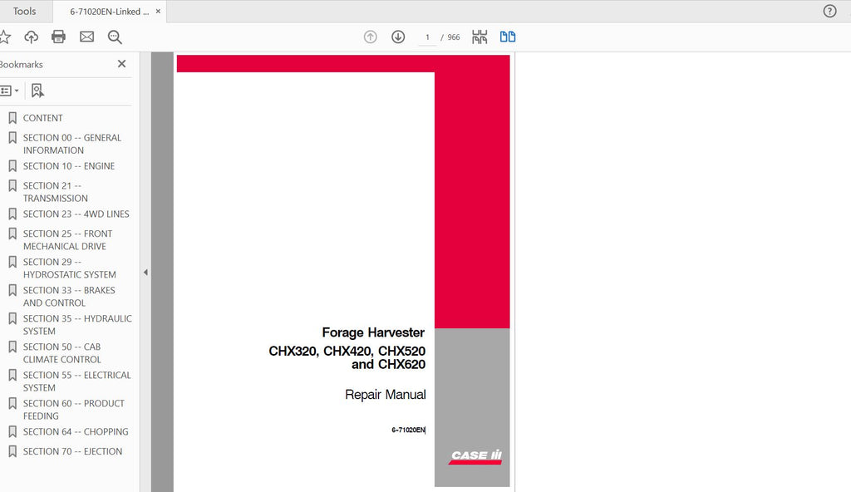The width and height of the screenshot is (851, 492).
Task: Click bookmark icon beside SECTION 10 -- ENGINE
Action: point(12,165)
